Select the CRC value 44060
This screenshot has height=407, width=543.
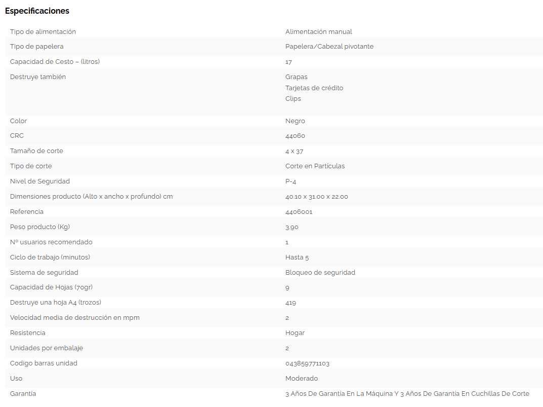pyautogui.click(x=295, y=136)
